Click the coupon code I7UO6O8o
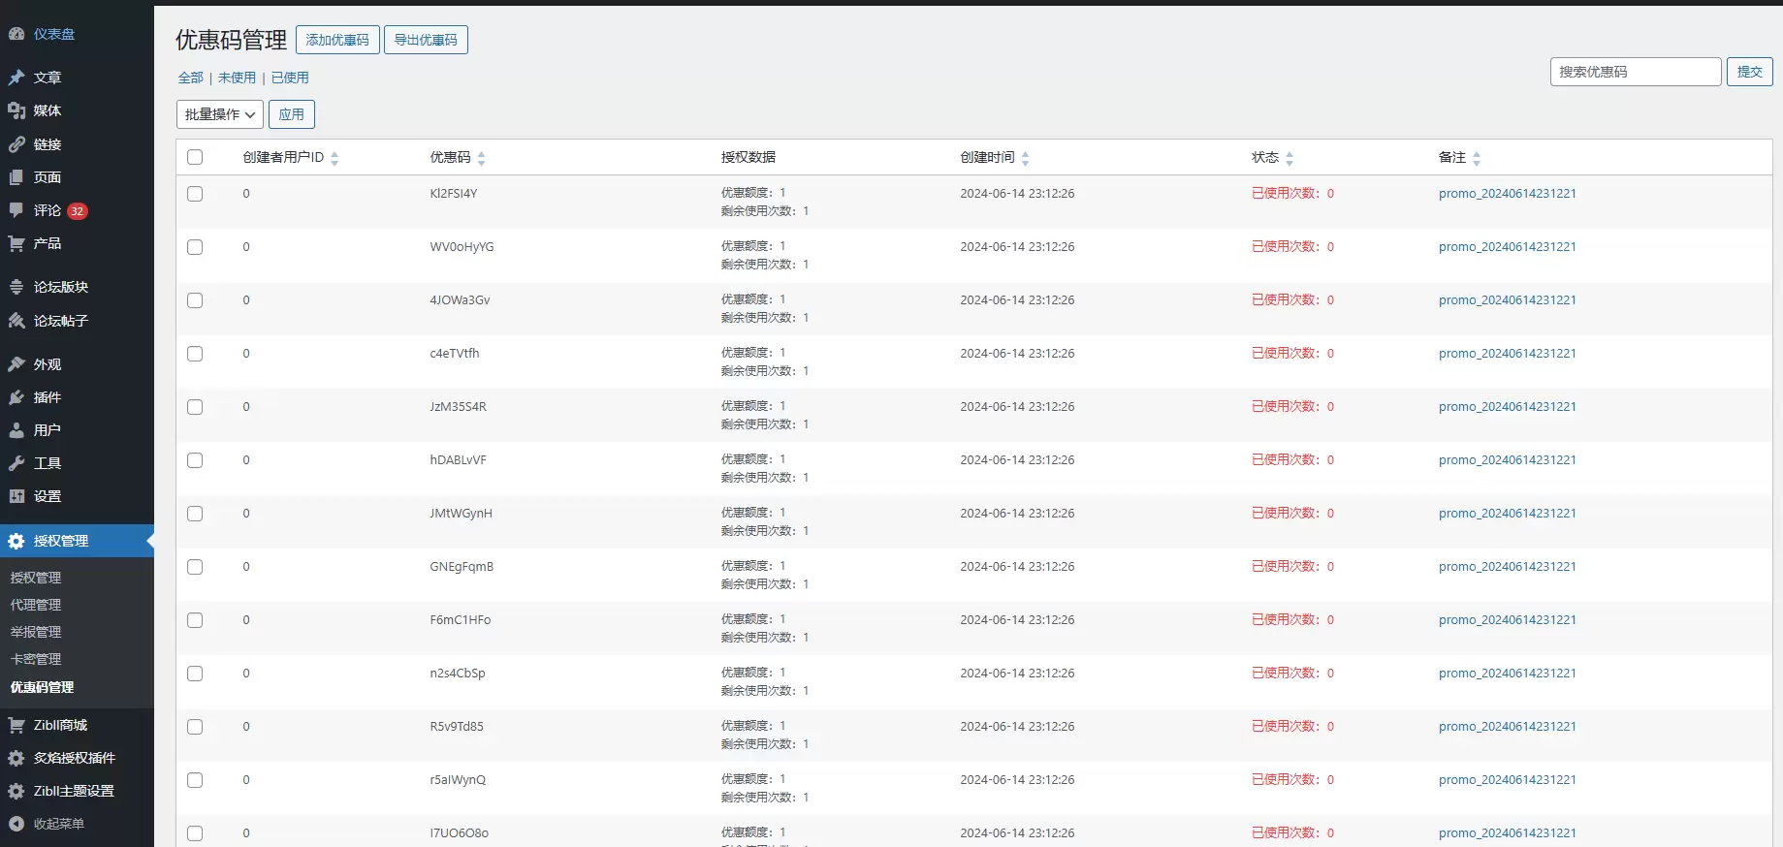This screenshot has height=847, width=1783. click(x=459, y=833)
